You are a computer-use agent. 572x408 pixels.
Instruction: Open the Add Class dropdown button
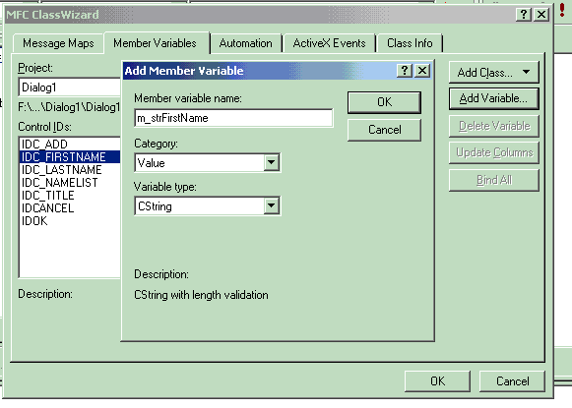tap(493, 73)
